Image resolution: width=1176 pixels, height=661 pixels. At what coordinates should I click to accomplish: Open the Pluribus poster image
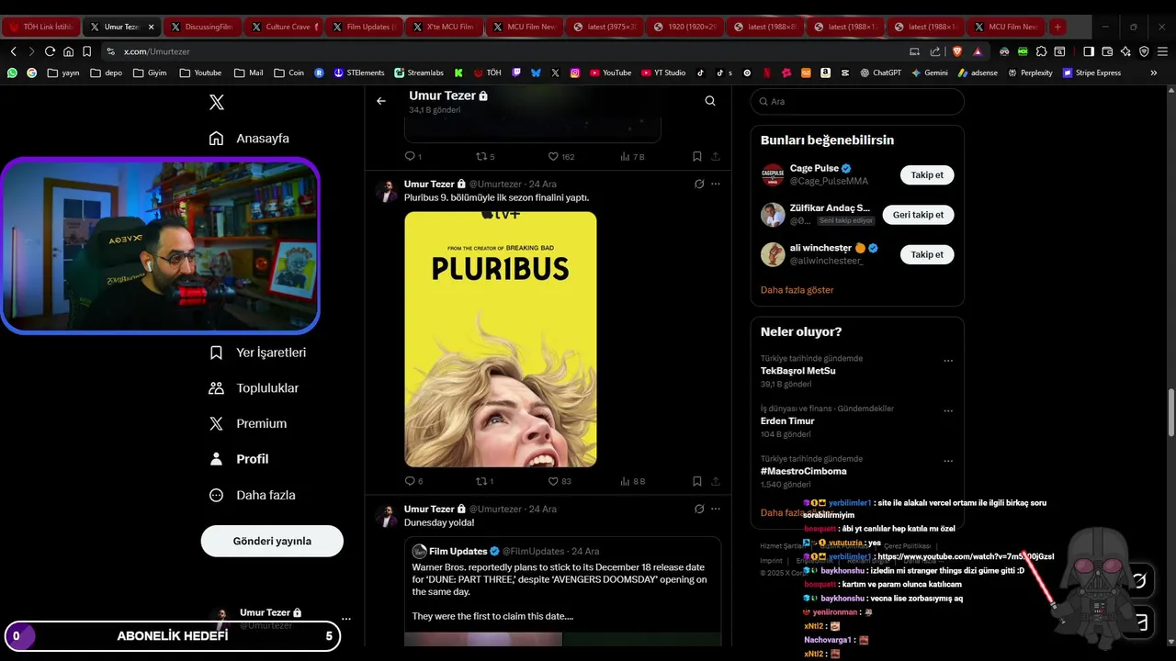point(501,340)
